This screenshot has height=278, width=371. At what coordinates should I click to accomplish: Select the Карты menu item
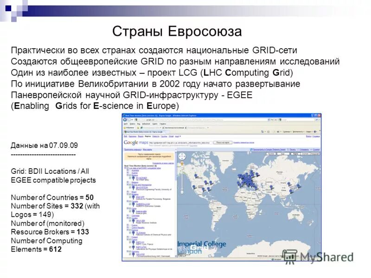[x=147, y=137]
